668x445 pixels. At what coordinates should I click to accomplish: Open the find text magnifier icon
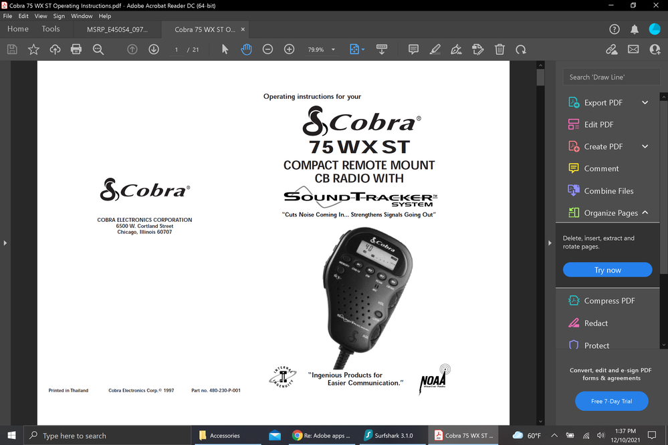click(x=98, y=49)
